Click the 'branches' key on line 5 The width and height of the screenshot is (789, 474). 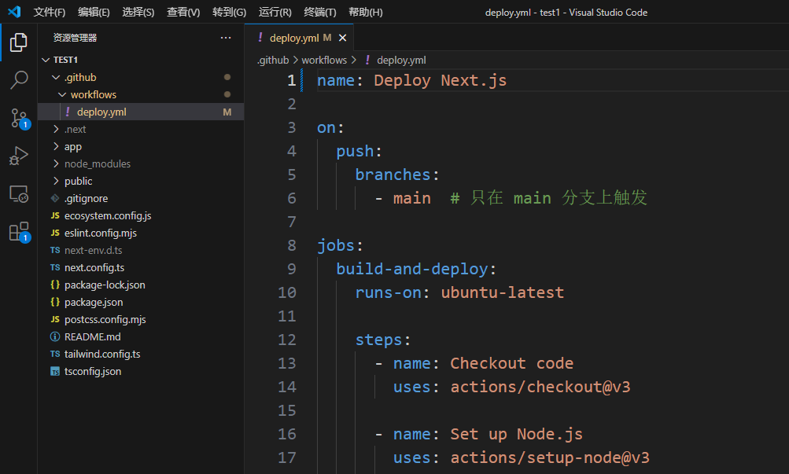tap(393, 175)
